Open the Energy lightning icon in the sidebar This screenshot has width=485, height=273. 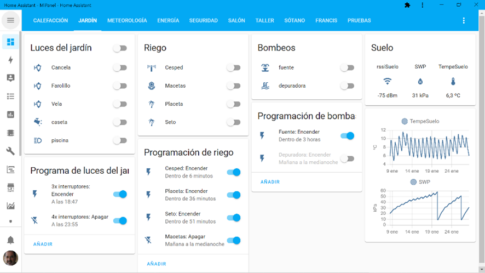10,60
